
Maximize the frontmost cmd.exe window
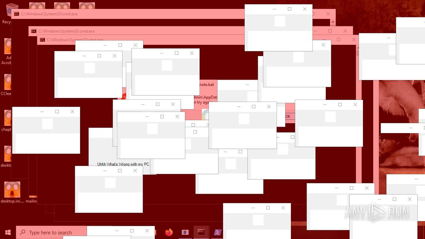(x=339, y=40)
